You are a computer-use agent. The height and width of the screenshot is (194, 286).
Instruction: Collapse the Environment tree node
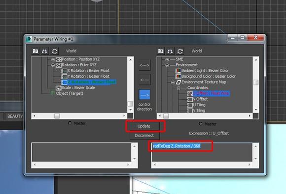pos(167,65)
